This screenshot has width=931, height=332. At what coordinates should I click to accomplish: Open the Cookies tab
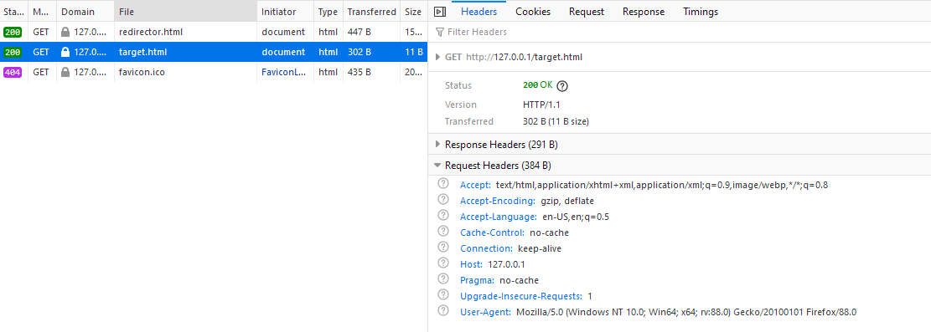click(x=533, y=11)
